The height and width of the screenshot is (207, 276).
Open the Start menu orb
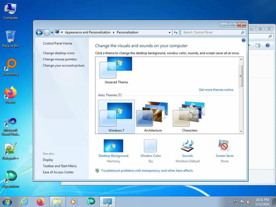pos(7,202)
